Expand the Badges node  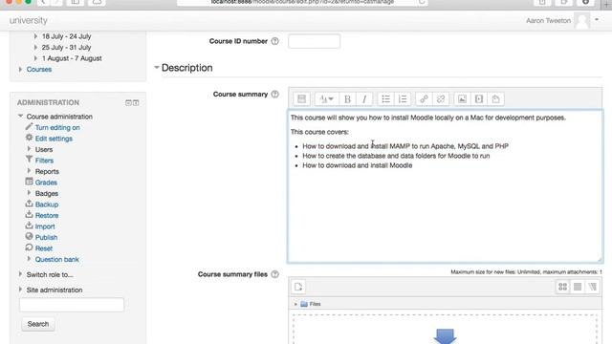click(29, 193)
